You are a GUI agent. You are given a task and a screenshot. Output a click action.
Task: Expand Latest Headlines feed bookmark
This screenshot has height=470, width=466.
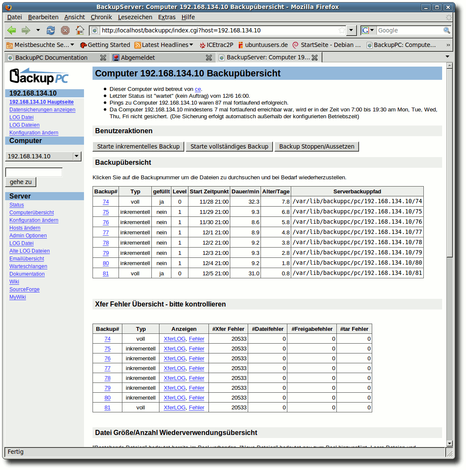coord(164,45)
